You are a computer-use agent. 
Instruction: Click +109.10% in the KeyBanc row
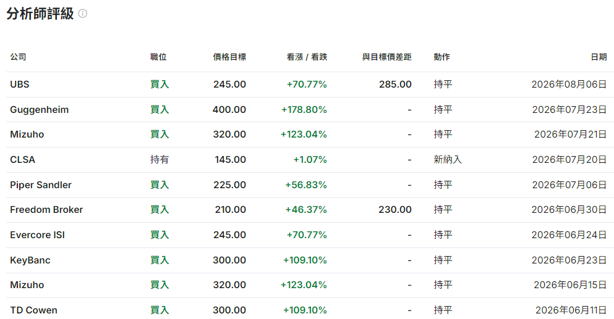[305, 260]
